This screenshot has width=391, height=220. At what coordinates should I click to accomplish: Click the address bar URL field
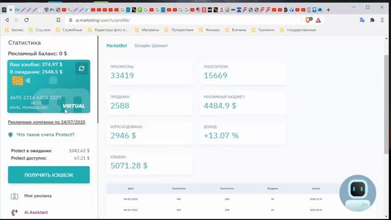coord(185,20)
